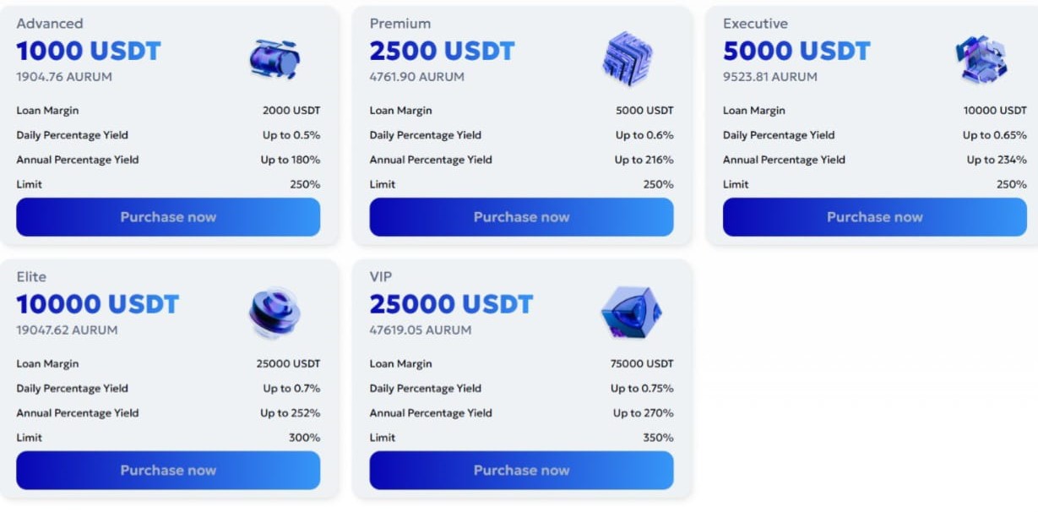Select the Premium plan title
1038x512 pixels.
pyautogui.click(x=400, y=24)
